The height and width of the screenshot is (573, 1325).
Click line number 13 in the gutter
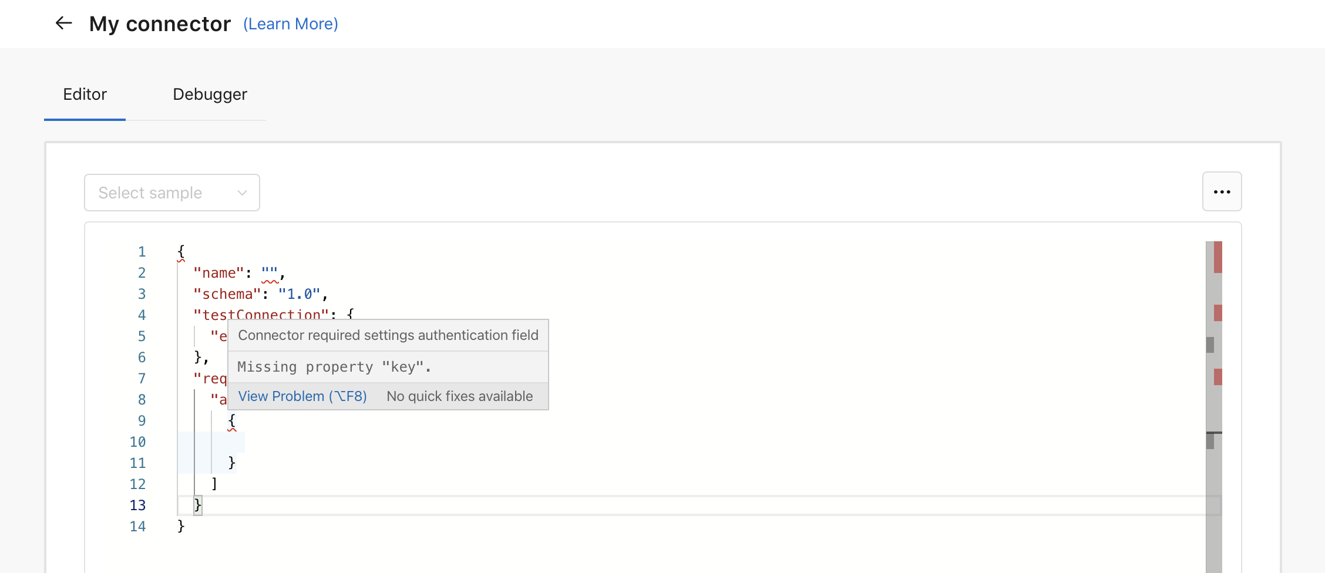pyautogui.click(x=137, y=505)
